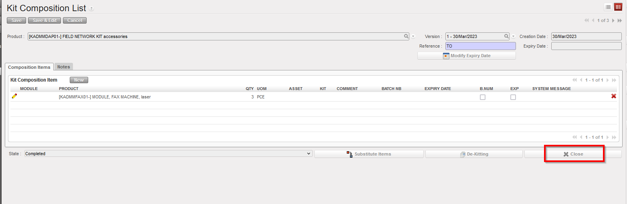
Task: Sort by QTY column header
Action: tap(250, 89)
